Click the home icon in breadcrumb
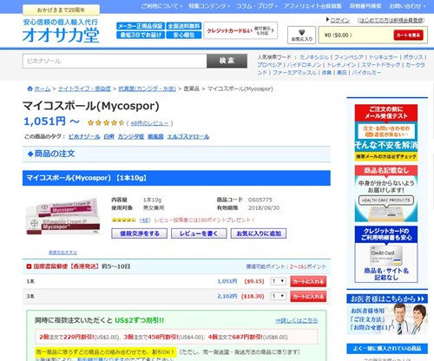This screenshot has height=361, width=434. coord(30,89)
